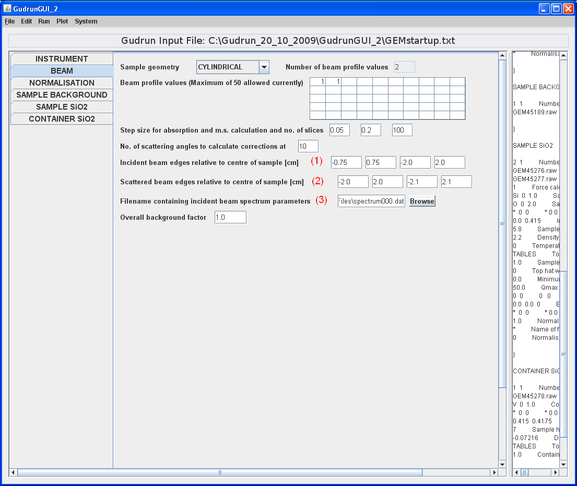
Task: Open the File menu
Action: click(10, 21)
